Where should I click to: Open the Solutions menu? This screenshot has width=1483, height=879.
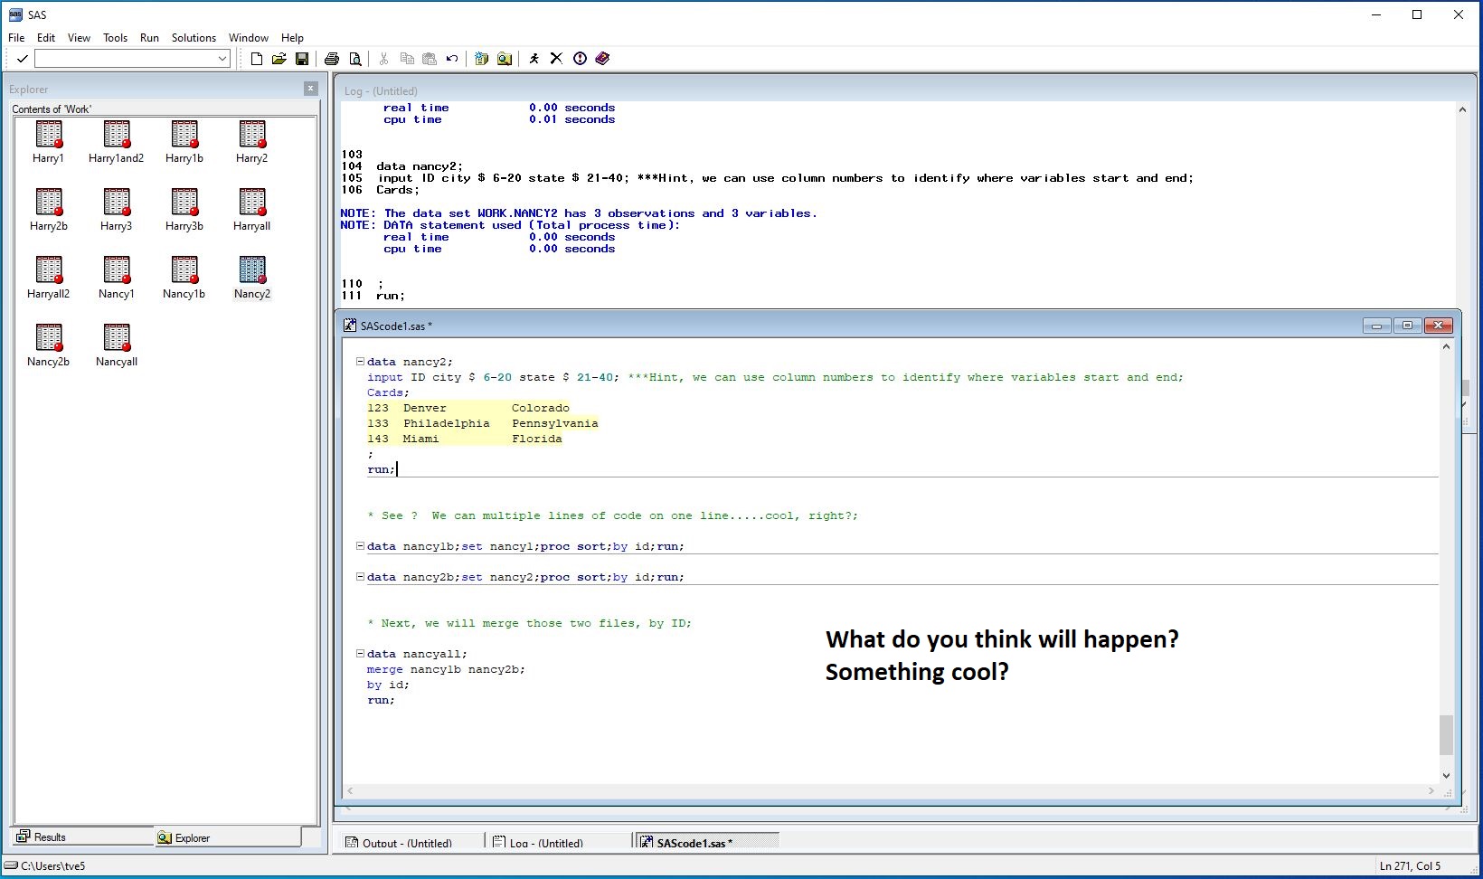(194, 38)
